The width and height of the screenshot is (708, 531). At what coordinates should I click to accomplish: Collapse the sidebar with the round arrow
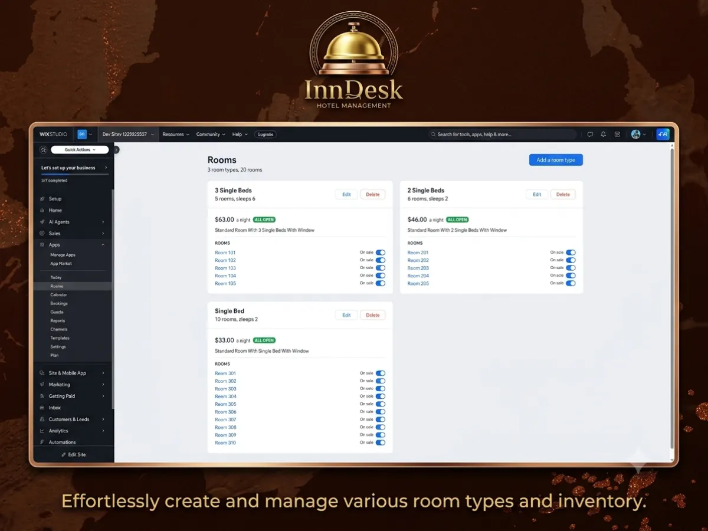pyautogui.click(x=116, y=150)
